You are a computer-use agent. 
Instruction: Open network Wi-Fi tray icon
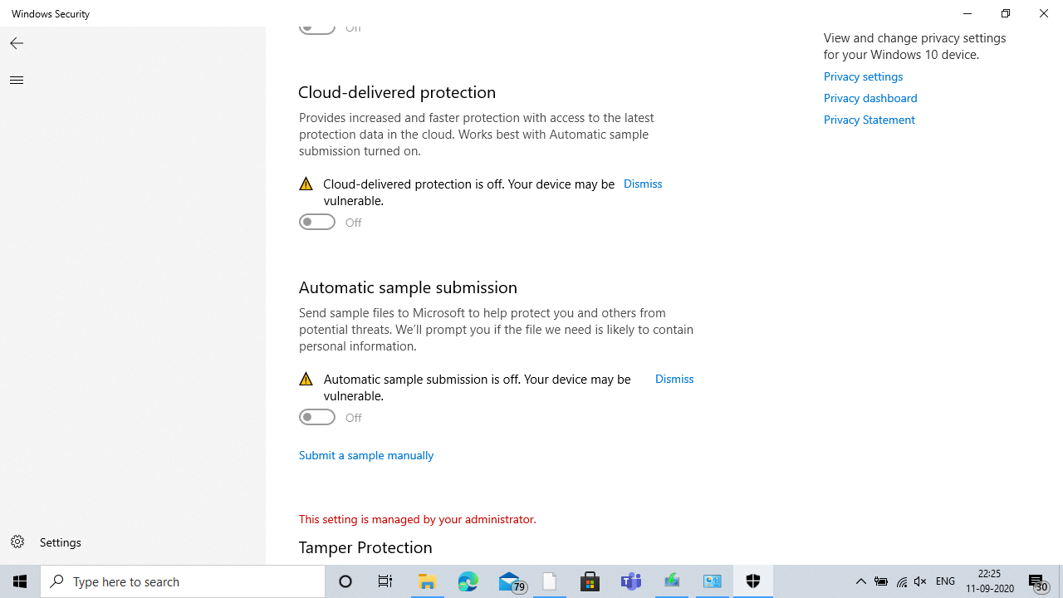point(902,581)
